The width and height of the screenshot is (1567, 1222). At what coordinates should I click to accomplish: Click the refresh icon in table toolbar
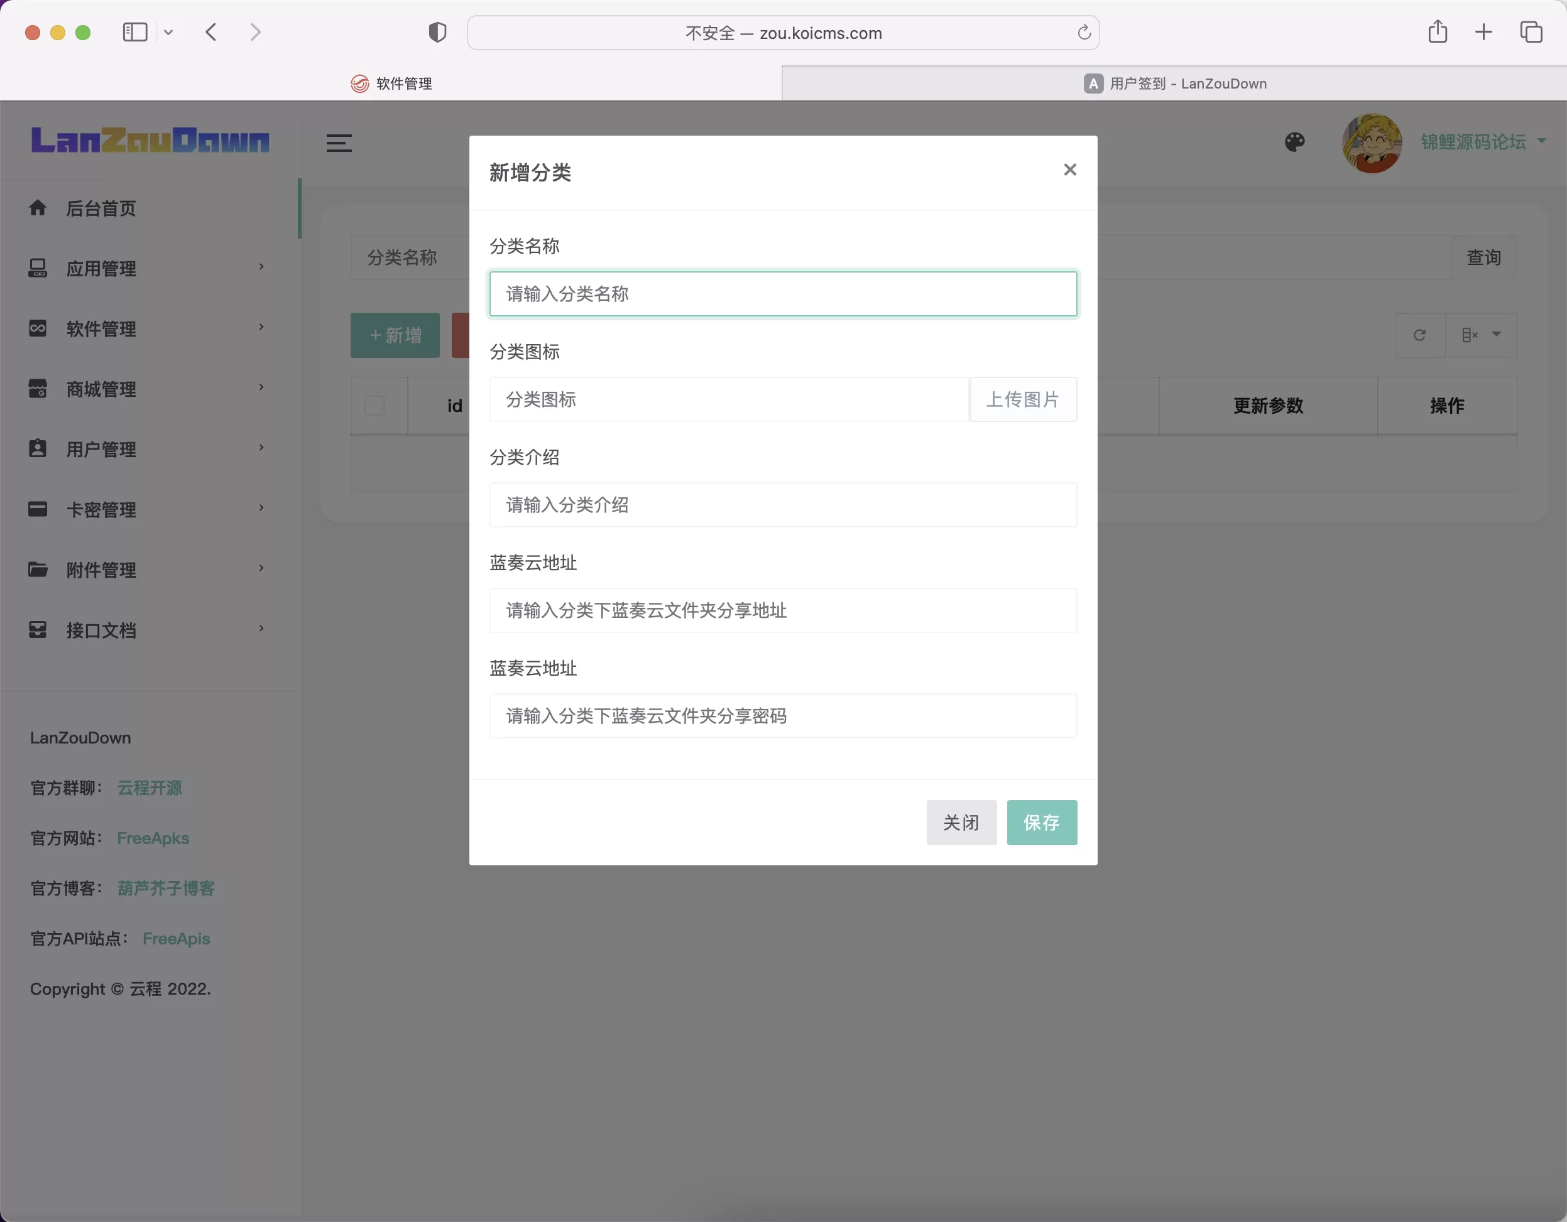pyautogui.click(x=1419, y=335)
